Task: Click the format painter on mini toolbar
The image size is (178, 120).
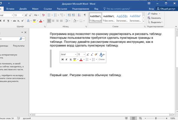Action: [96, 54]
